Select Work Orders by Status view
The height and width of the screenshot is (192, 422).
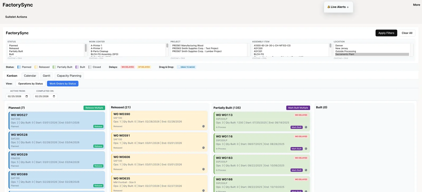pyautogui.click(x=63, y=84)
